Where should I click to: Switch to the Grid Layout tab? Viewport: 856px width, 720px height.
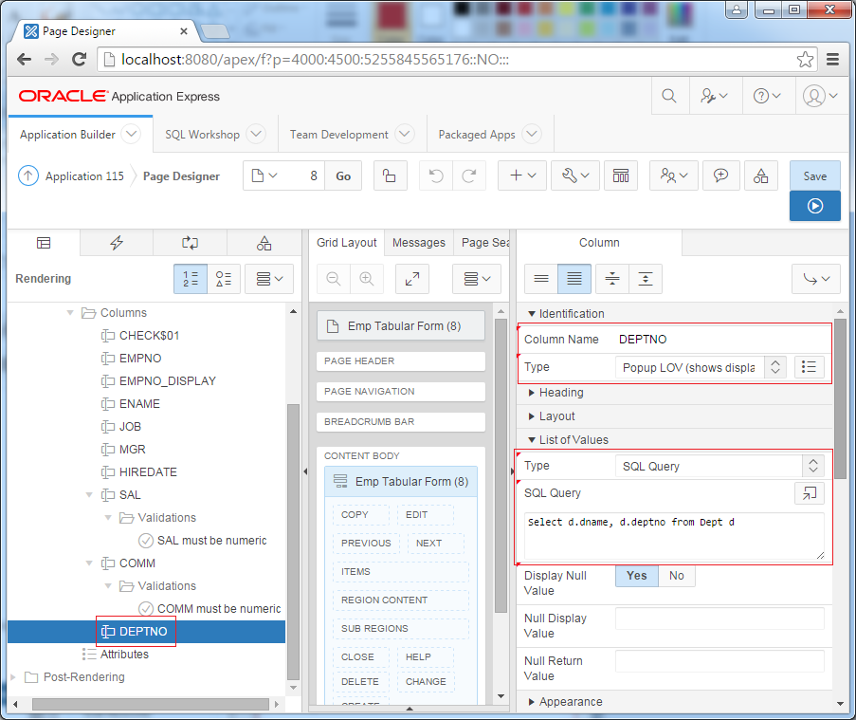(x=347, y=243)
